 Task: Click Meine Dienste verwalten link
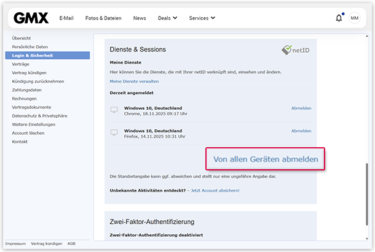tap(134, 81)
